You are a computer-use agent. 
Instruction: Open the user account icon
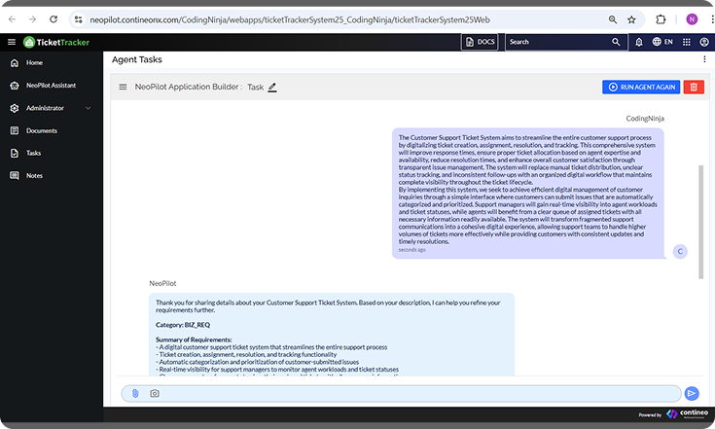pos(704,42)
